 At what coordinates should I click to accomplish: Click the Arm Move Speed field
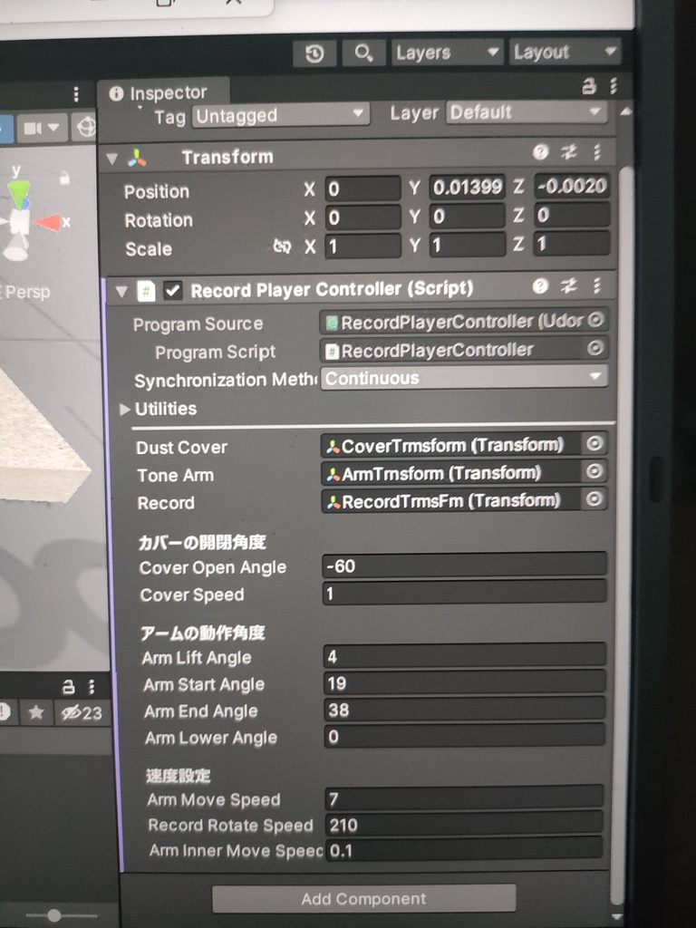[x=464, y=797]
